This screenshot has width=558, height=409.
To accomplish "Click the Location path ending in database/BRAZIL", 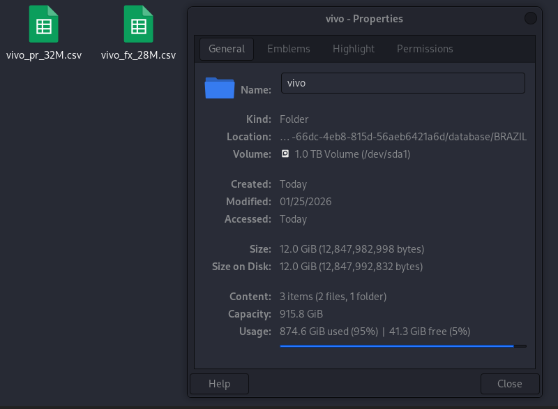I will (403, 137).
